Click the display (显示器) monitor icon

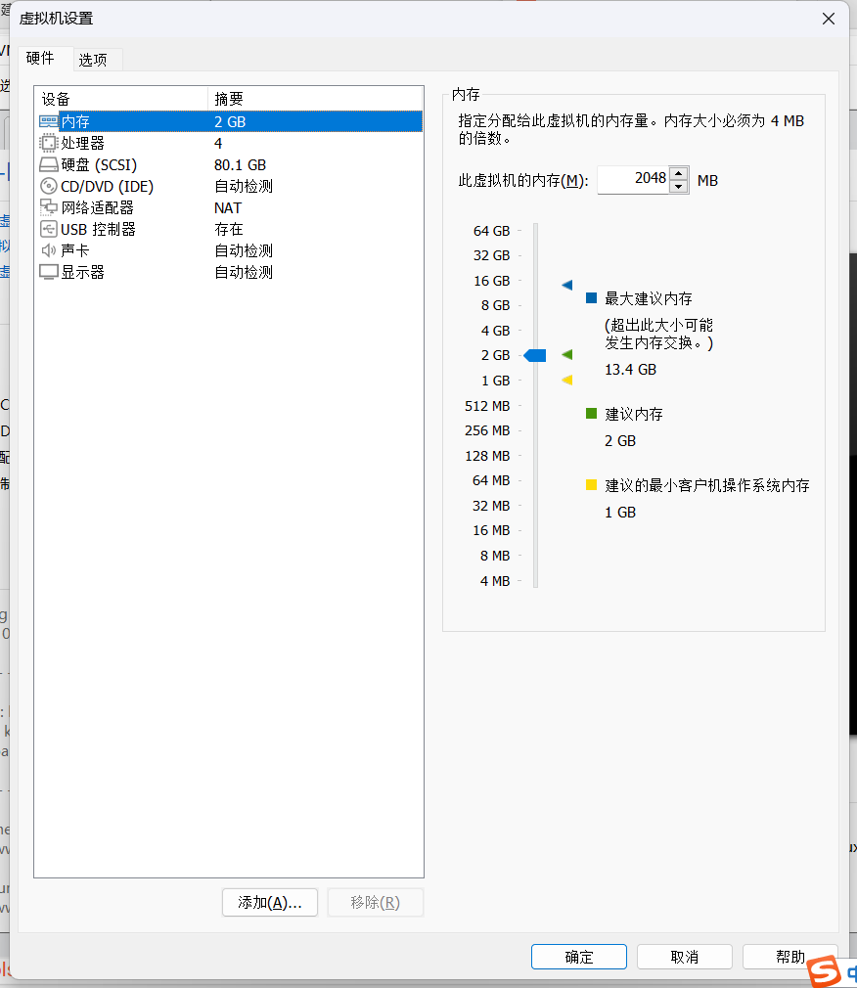48,272
